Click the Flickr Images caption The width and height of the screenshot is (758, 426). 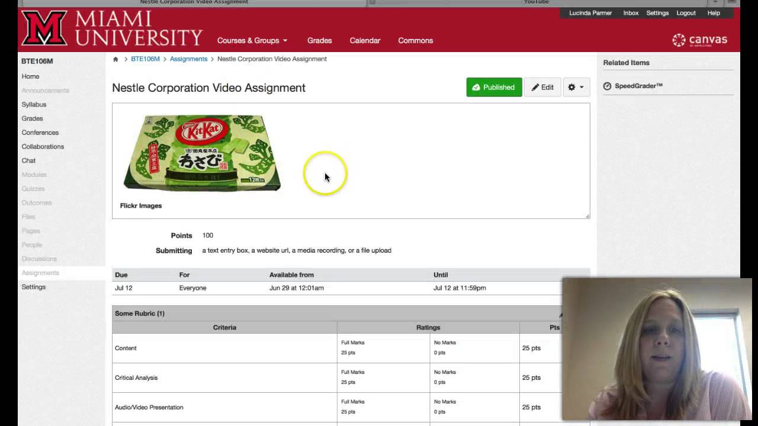141,206
